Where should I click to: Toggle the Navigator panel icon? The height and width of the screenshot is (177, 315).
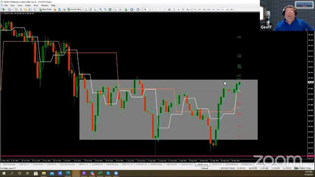pos(26,9)
